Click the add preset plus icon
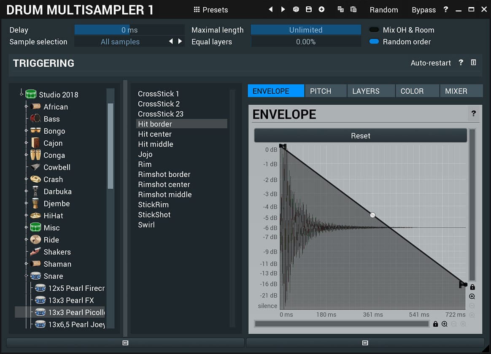 point(321,9)
